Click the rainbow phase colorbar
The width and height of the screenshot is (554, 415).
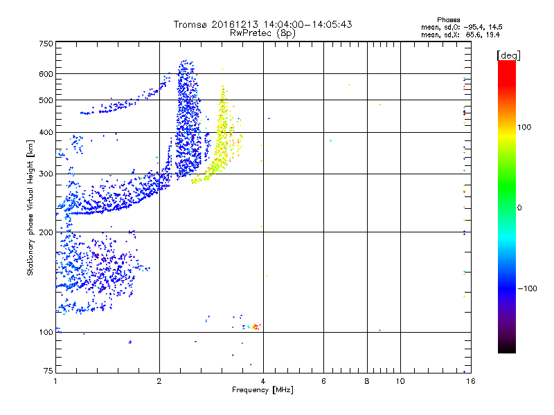[x=507, y=206]
